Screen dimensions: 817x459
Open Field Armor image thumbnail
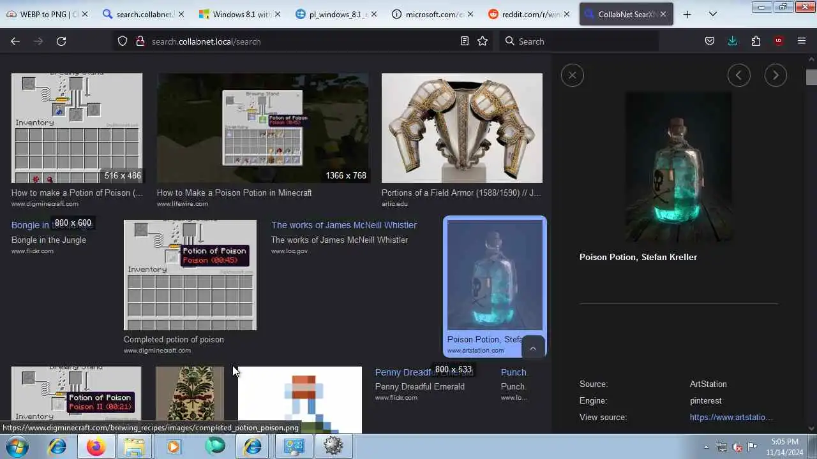(462, 128)
